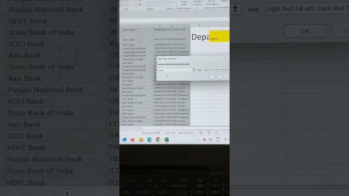Click cell containing STAT4998
The width and height of the screenshot is (349, 196).
[x=172, y=121]
